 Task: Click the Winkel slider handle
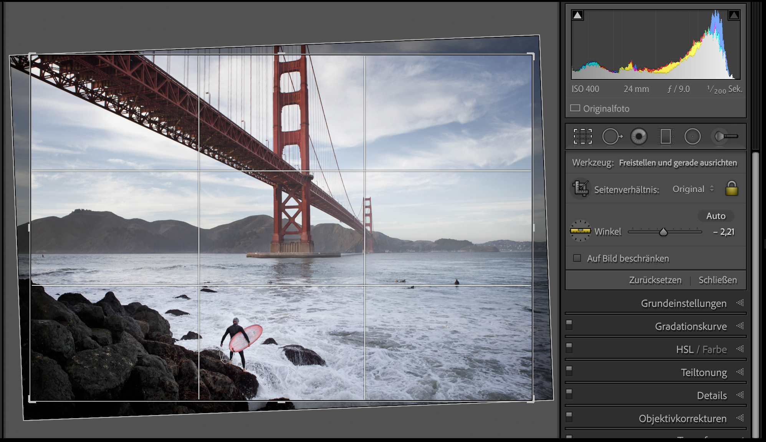[663, 232]
